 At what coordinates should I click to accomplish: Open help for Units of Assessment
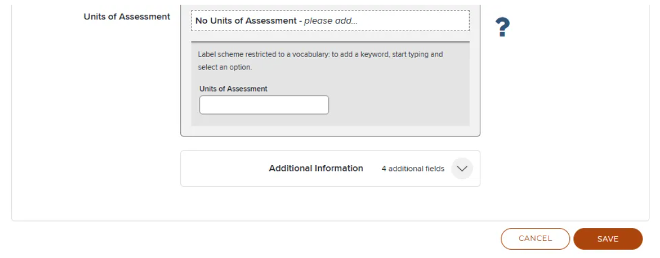tap(502, 27)
